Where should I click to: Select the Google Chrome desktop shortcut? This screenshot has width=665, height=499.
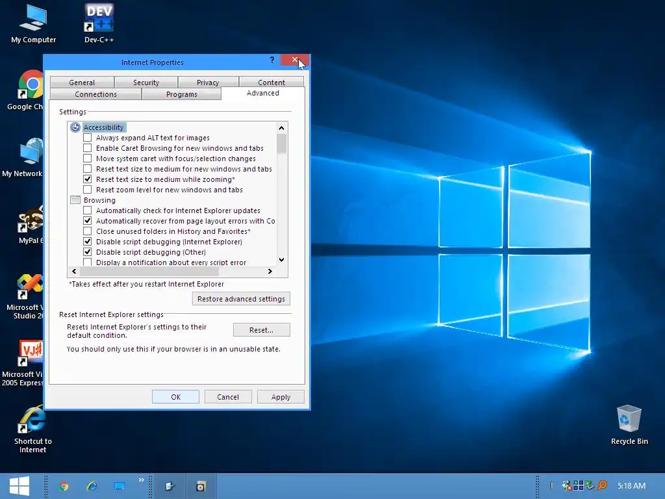[x=25, y=90]
